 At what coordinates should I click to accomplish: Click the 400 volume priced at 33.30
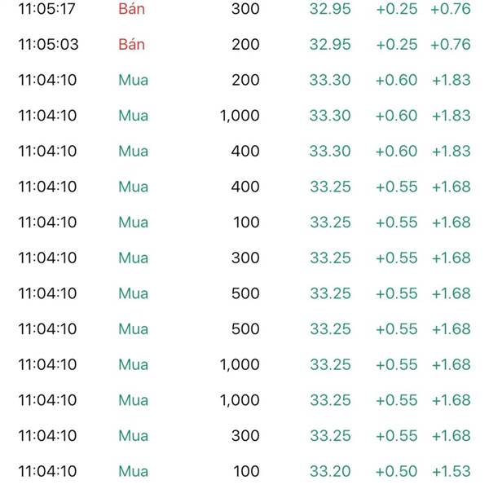[x=245, y=151]
